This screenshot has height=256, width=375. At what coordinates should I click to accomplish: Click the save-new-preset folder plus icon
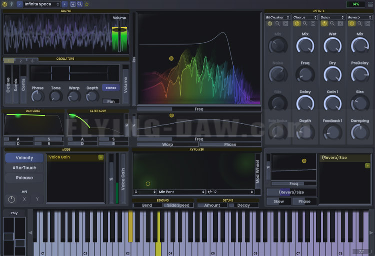[x=73, y=4]
